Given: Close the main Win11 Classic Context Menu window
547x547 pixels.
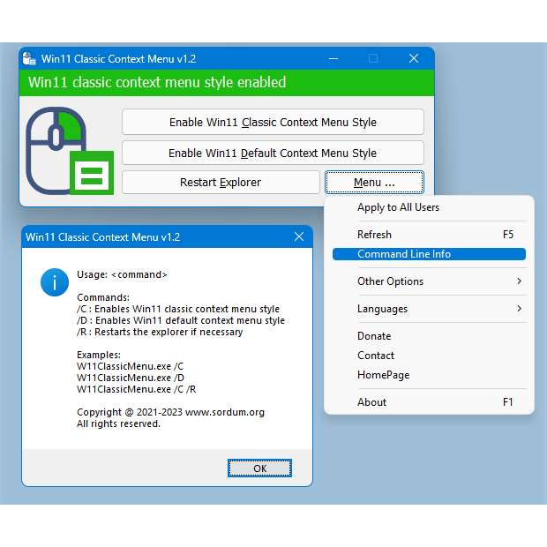Looking at the screenshot, I should coord(414,58).
